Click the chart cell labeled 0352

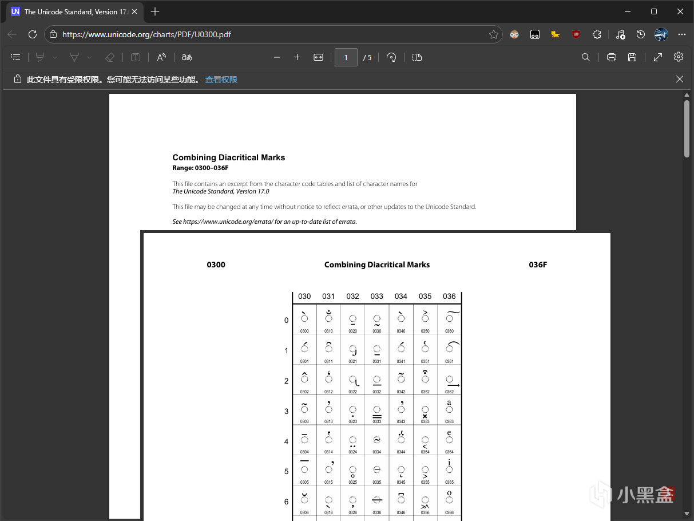click(425, 380)
